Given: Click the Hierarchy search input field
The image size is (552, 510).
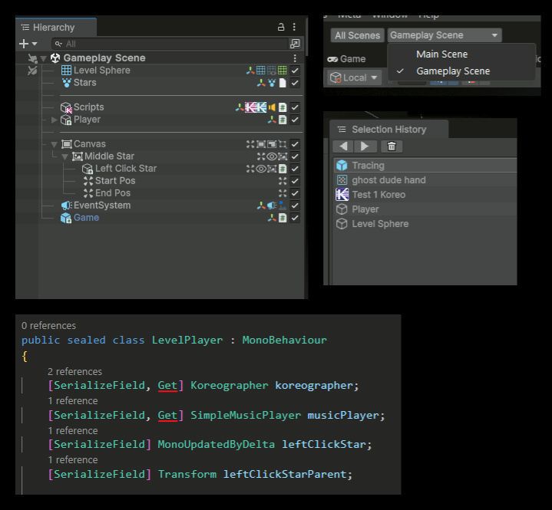Looking at the screenshot, I should (170, 44).
